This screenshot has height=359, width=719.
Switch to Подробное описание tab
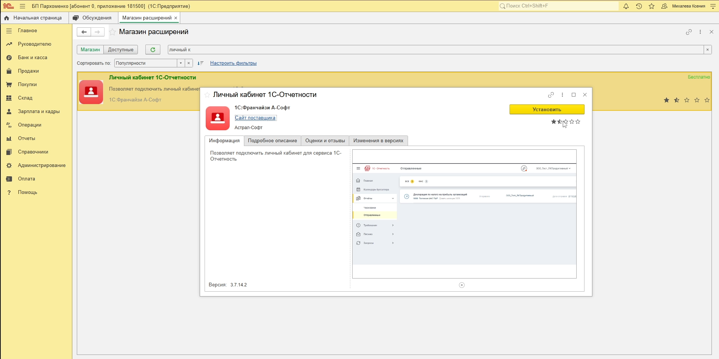[272, 141]
